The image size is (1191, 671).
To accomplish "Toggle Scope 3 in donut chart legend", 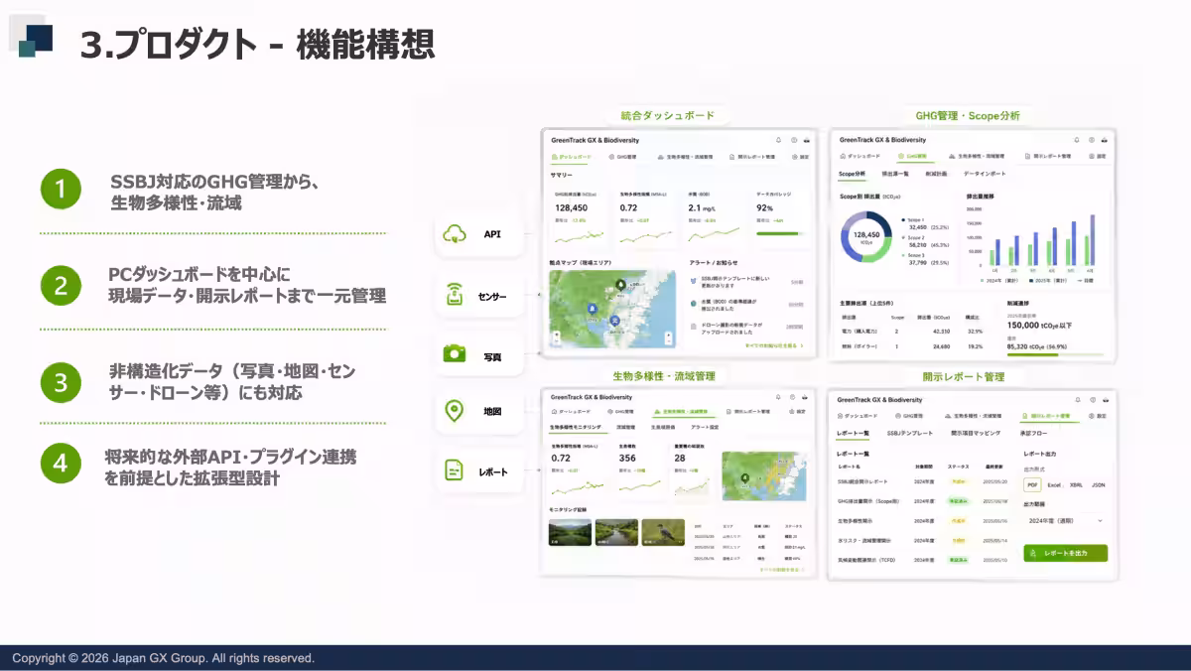I will point(914,255).
